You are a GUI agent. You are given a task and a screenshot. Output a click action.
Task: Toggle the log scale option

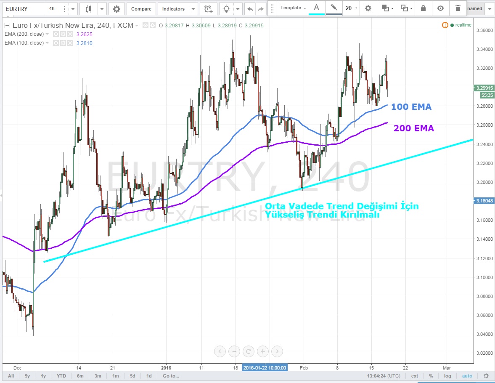pos(447,376)
